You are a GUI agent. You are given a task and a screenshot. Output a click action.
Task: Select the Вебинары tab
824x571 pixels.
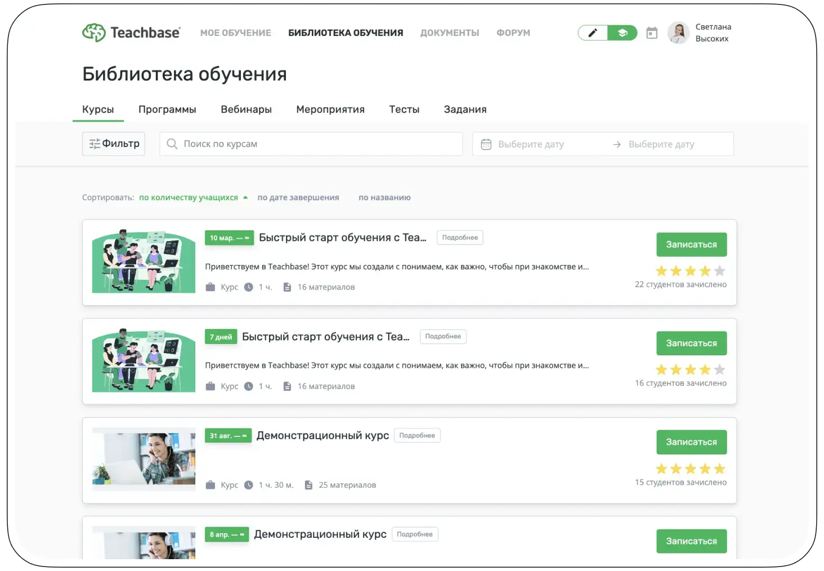tap(247, 109)
